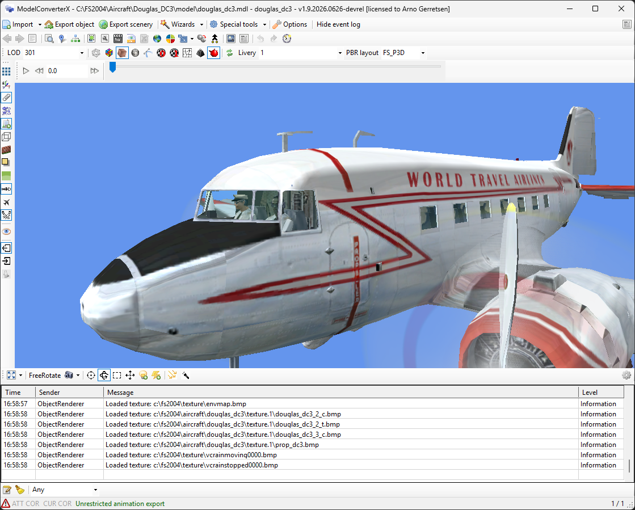635x510 pixels.
Task: Click Hide event log
Action: [x=338, y=25]
